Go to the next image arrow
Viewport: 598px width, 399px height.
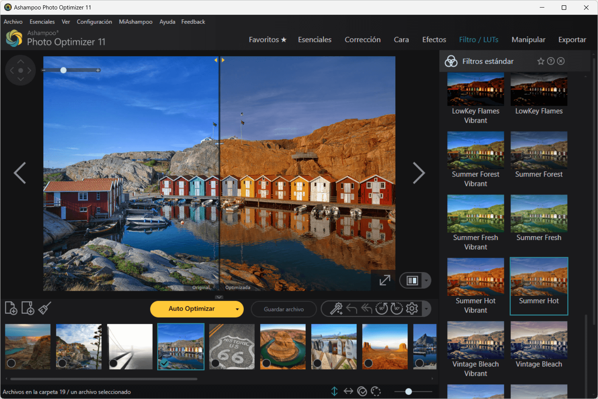click(x=418, y=173)
